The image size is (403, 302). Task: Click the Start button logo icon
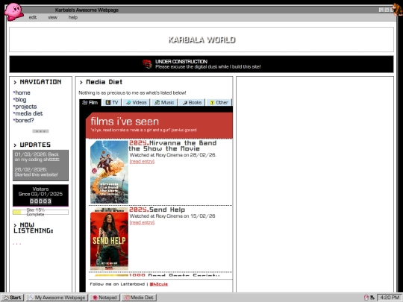pyautogui.click(x=6, y=298)
